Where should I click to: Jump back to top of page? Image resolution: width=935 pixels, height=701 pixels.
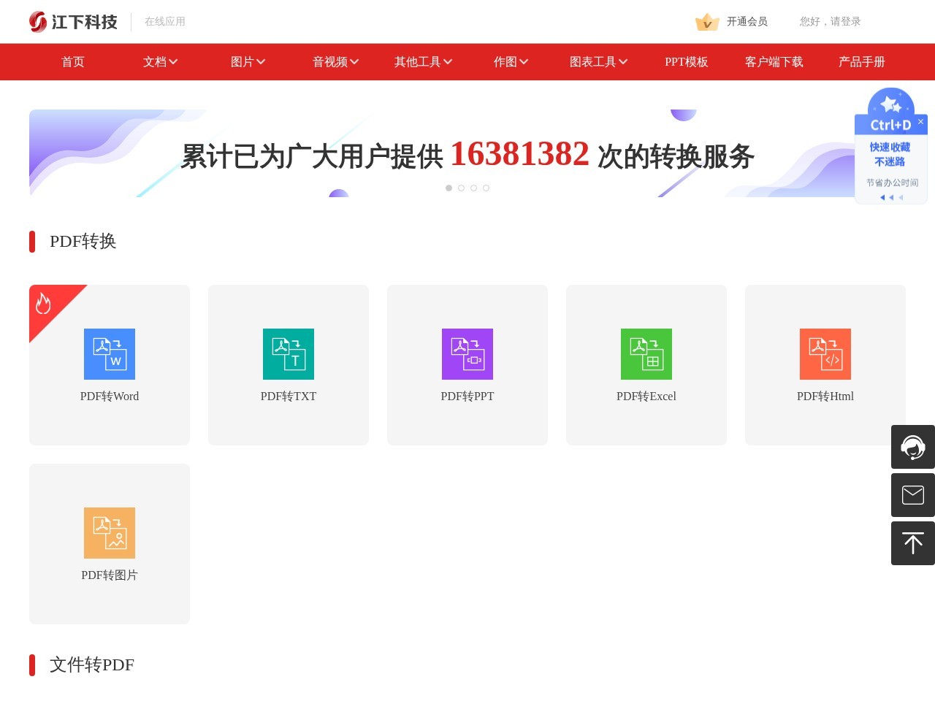coord(913,543)
